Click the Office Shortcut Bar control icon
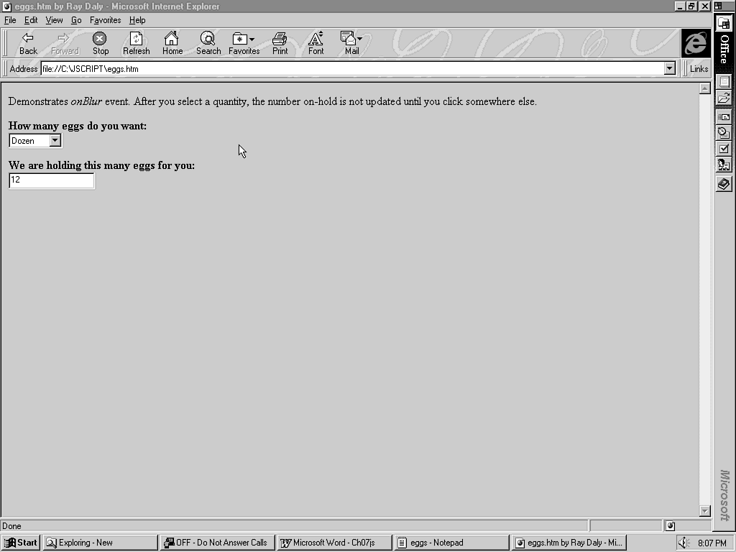Screen dimensions: 736x552 (718, 6)
